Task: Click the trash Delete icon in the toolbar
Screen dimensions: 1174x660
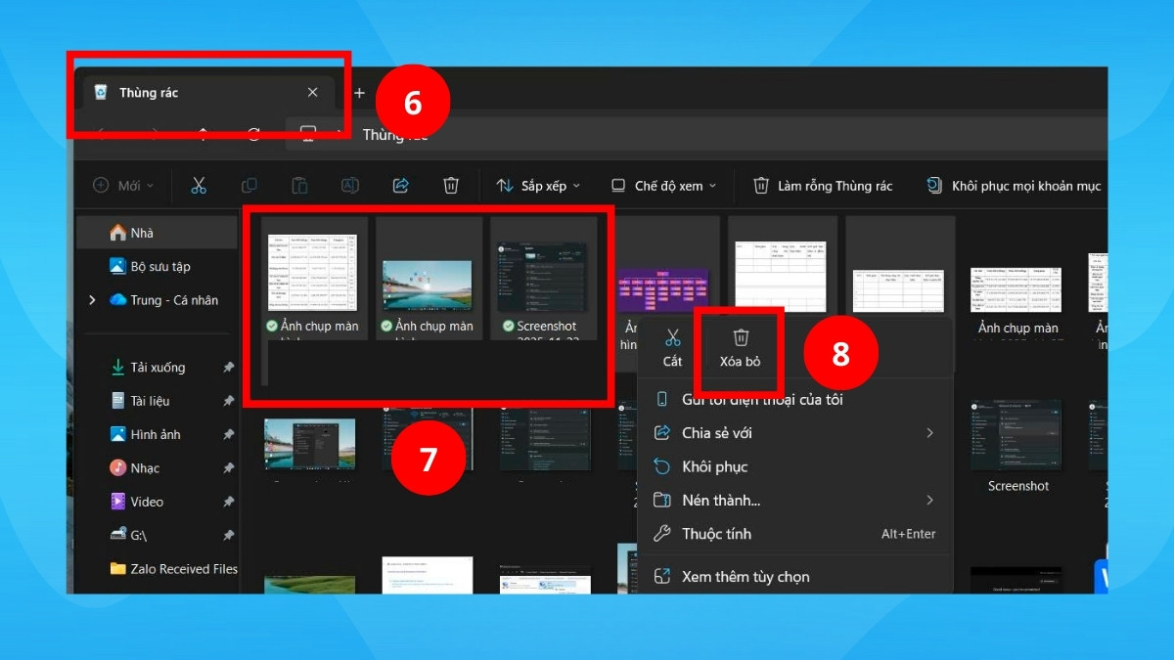Action: pyautogui.click(x=451, y=186)
